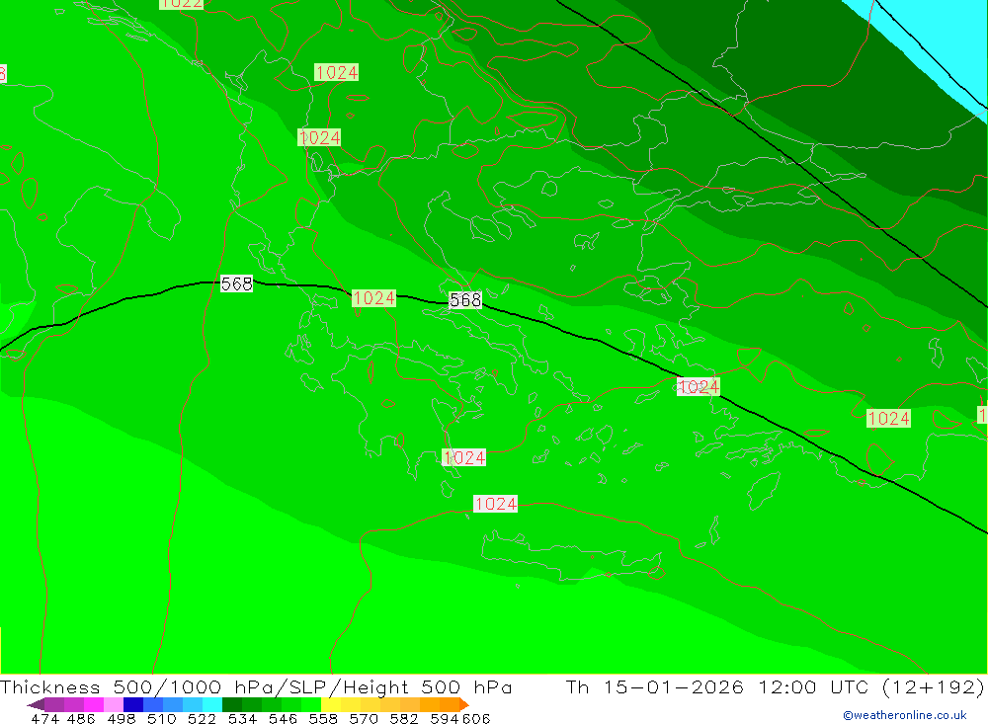
Task: Click the legend value 570
Action: (363, 718)
